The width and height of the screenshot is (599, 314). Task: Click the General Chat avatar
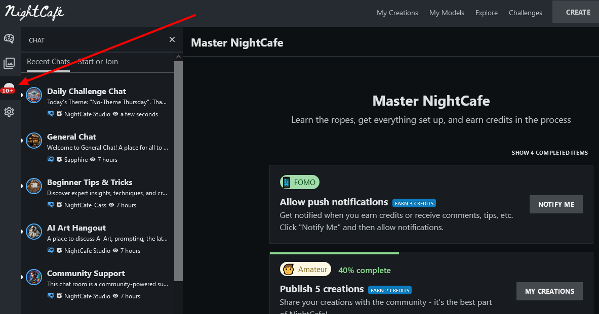pos(34,141)
